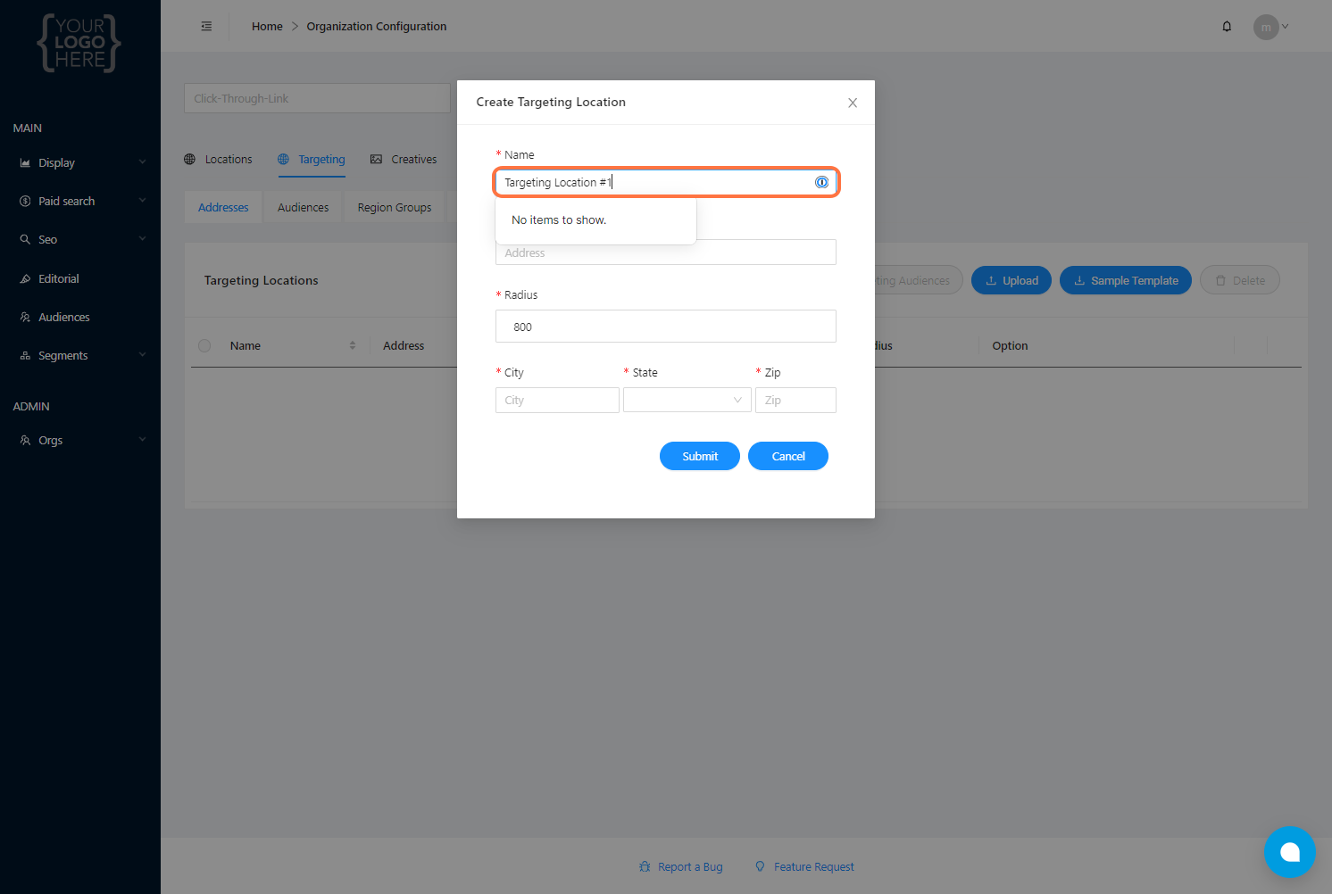Viewport: 1332px width, 894px height.
Task: Submit the targeting location form
Action: (x=699, y=456)
